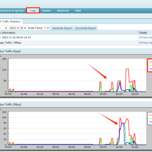The width and height of the screenshot is (152, 152).
Task: Open the Logs menu
Action: (x=33, y=11)
